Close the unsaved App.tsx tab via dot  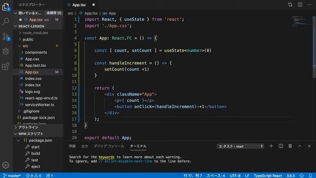coord(93,4)
